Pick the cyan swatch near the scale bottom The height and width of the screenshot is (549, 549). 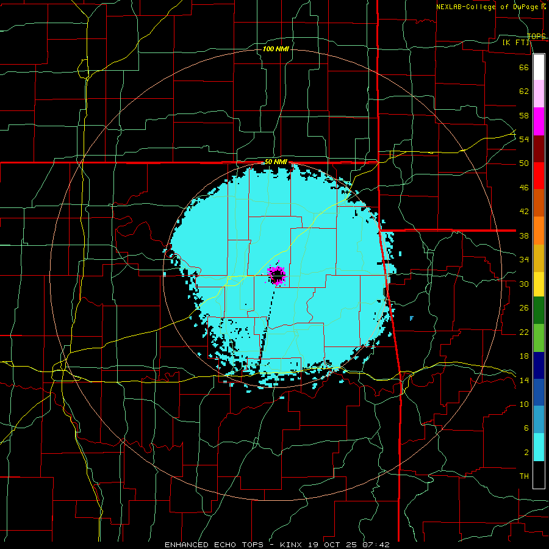[x=539, y=447]
